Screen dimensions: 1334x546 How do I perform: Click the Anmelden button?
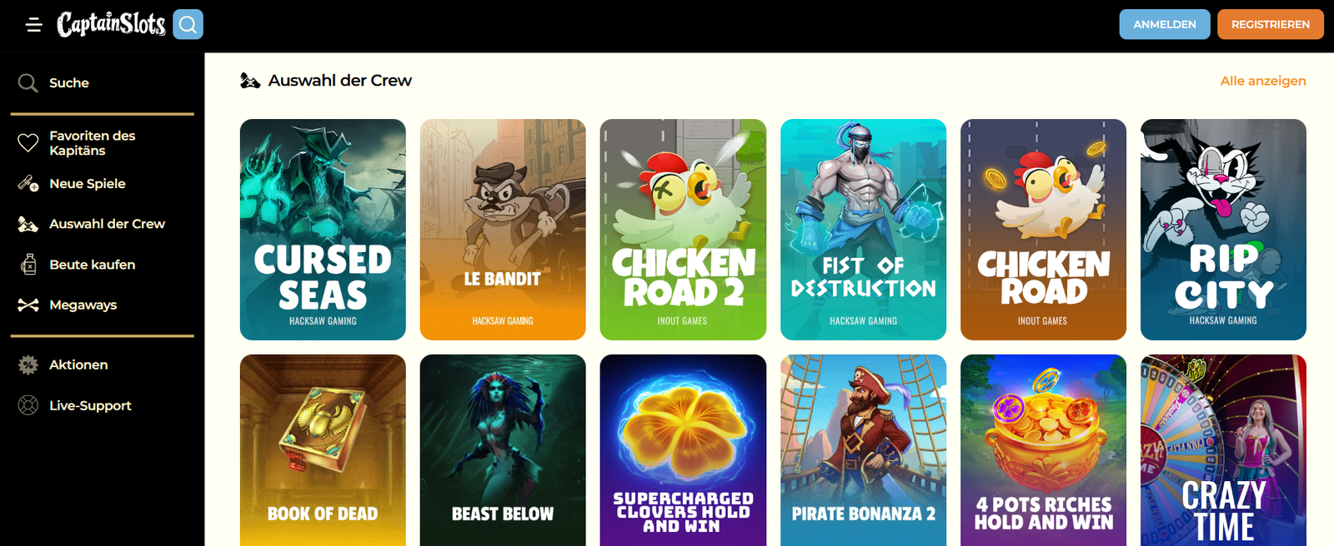click(x=1165, y=24)
